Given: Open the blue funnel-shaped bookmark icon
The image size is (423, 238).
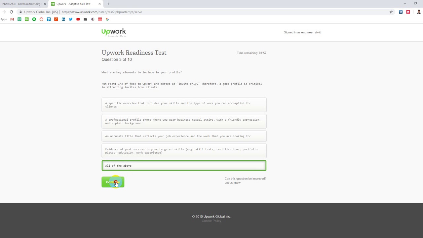Looking at the screenshot, I should tap(49, 19).
